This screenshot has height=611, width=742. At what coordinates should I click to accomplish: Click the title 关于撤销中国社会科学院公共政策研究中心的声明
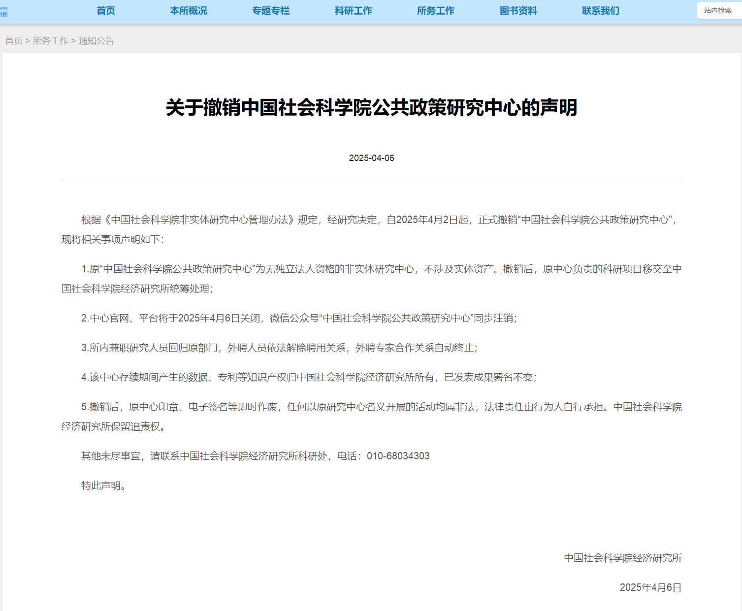371,107
